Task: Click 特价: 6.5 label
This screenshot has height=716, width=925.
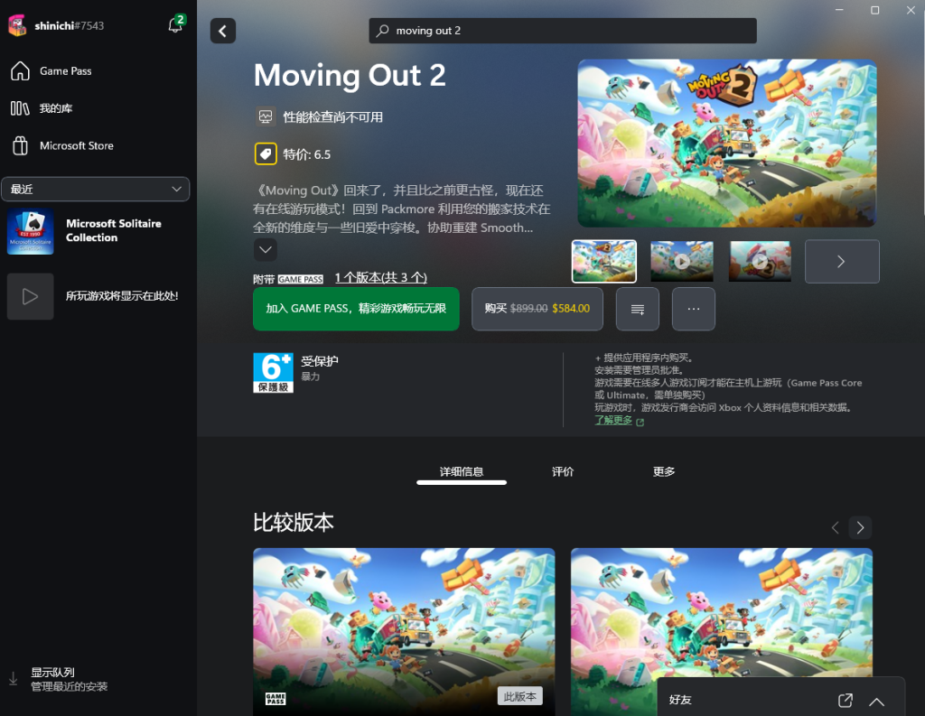Action: click(307, 154)
